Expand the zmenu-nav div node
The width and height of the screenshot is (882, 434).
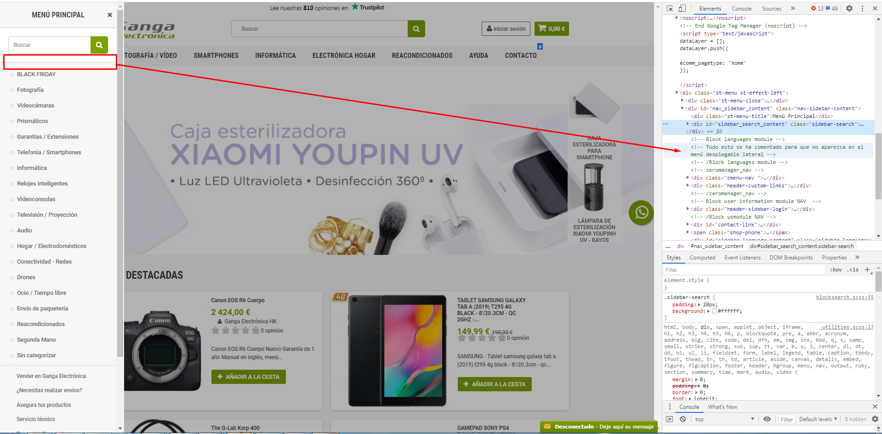click(688, 178)
